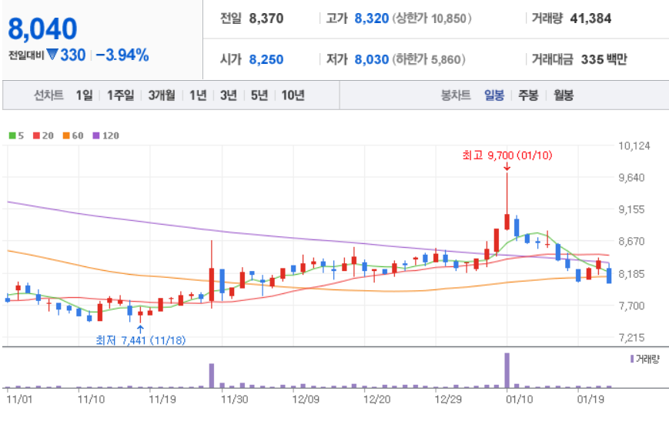Click the red 20-day moving average swatch

tap(36, 135)
